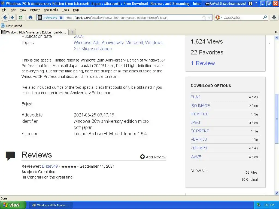Click the Reviews speech bubble icon
279x209 pixels.
click(10, 156)
